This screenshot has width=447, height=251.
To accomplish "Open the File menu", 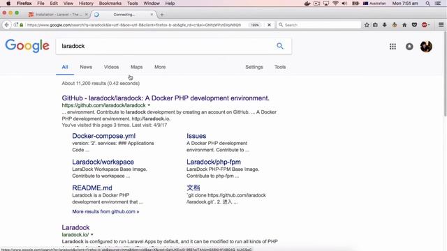I will [x=41, y=3].
